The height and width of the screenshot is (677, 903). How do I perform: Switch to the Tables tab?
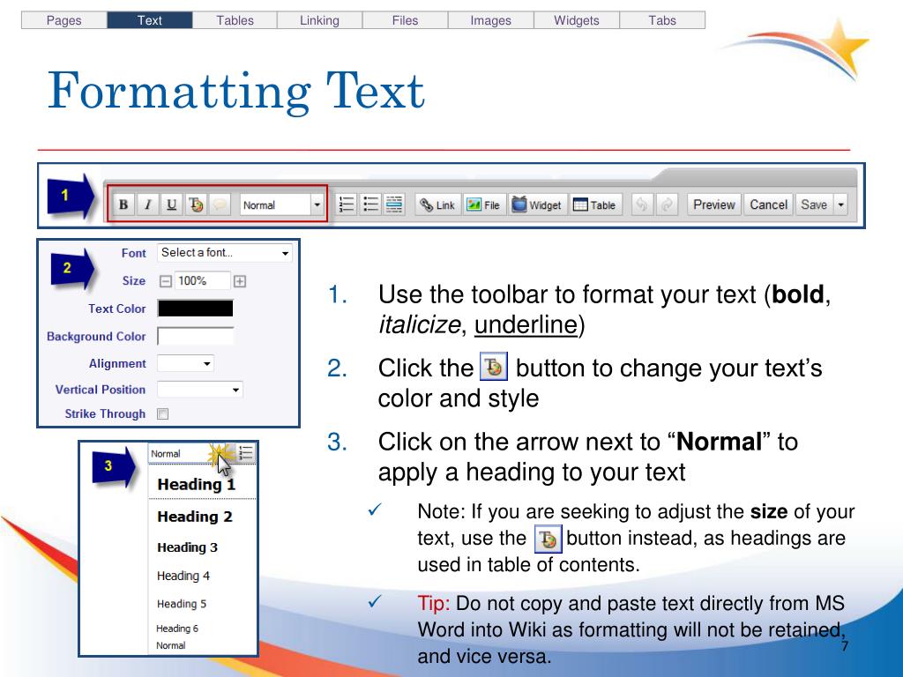235,20
